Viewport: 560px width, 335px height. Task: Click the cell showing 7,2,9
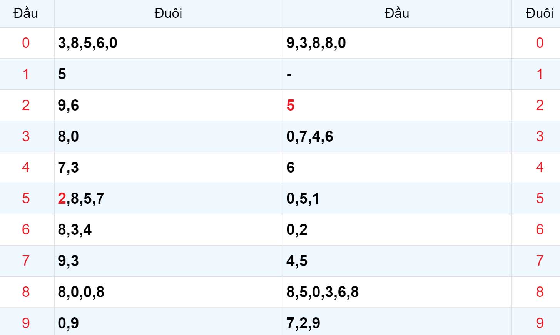point(397,322)
